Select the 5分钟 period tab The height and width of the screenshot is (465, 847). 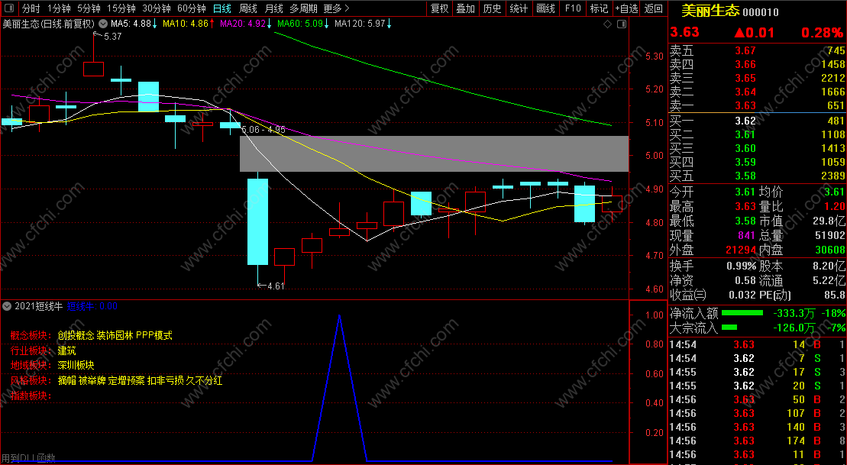tap(89, 8)
